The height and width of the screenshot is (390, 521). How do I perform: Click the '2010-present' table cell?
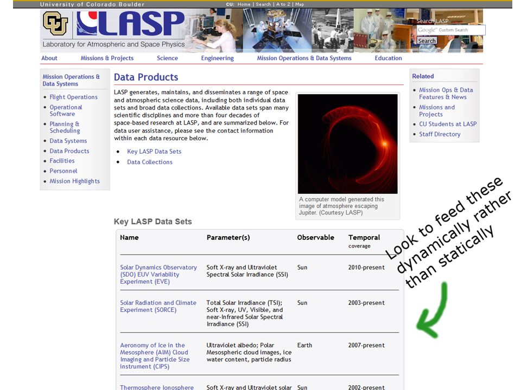click(x=366, y=267)
